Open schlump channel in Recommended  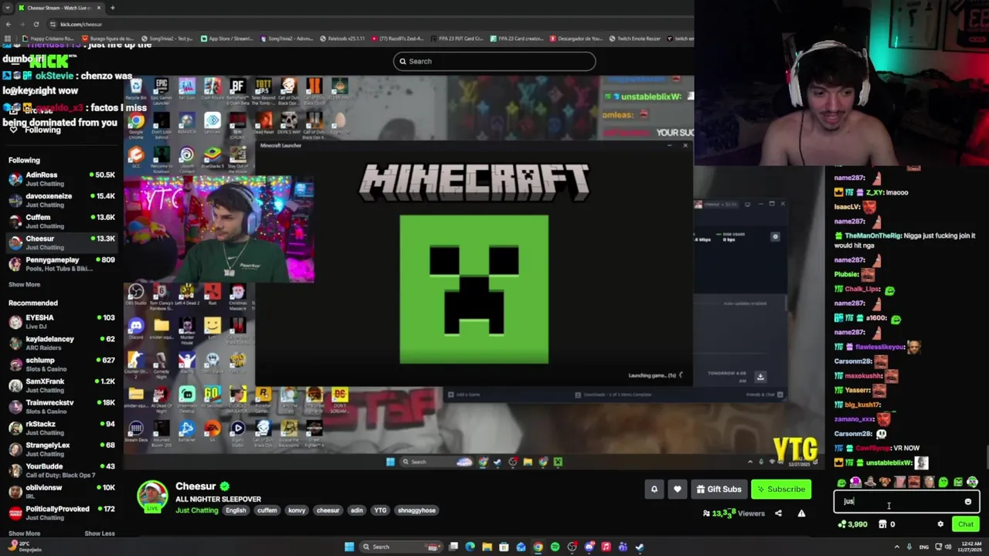(x=62, y=364)
